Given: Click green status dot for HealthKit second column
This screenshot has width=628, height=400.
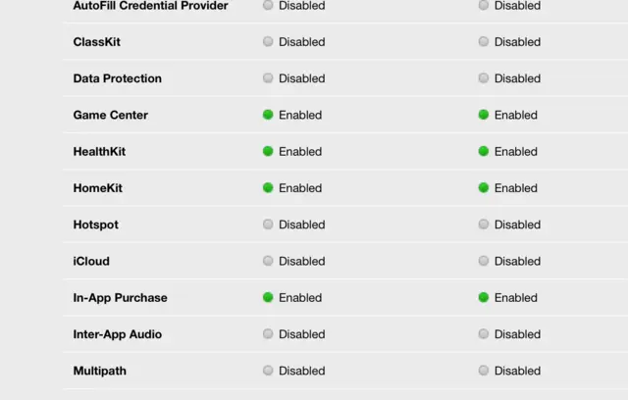Looking at the screenshot, I should [x=484, y=151].
